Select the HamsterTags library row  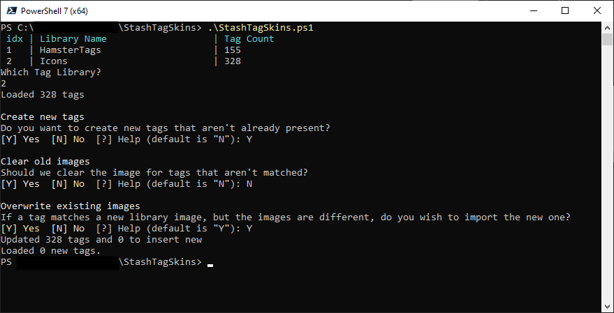(121, 50)
